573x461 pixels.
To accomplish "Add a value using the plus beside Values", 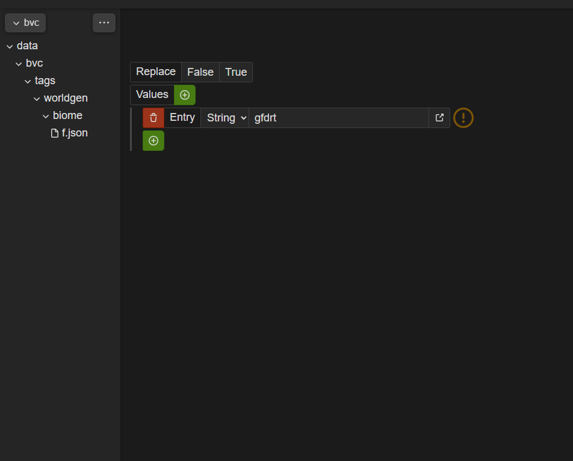I will coord(185,95).
